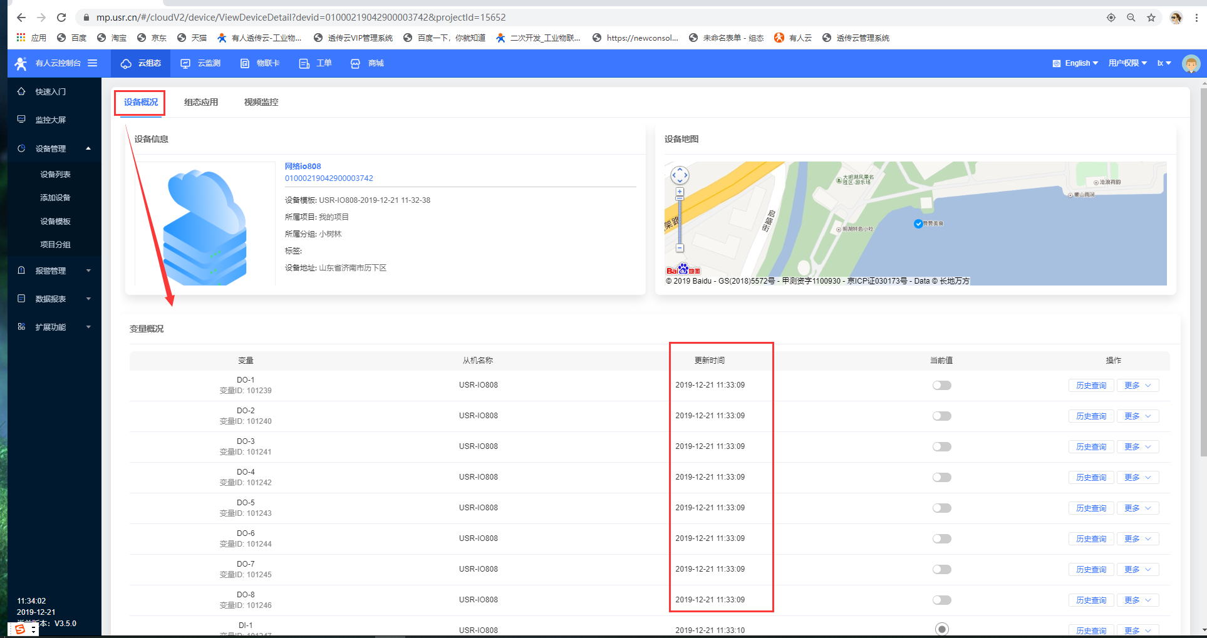
Task: Toggle DO-5 current value switch
Action: click(941, 508)
